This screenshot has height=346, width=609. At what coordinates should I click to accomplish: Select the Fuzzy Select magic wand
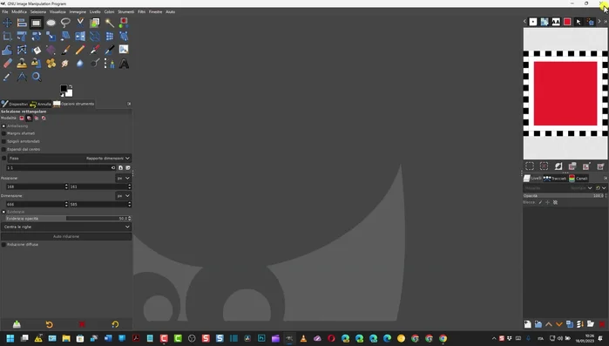(x=109, y=23)
